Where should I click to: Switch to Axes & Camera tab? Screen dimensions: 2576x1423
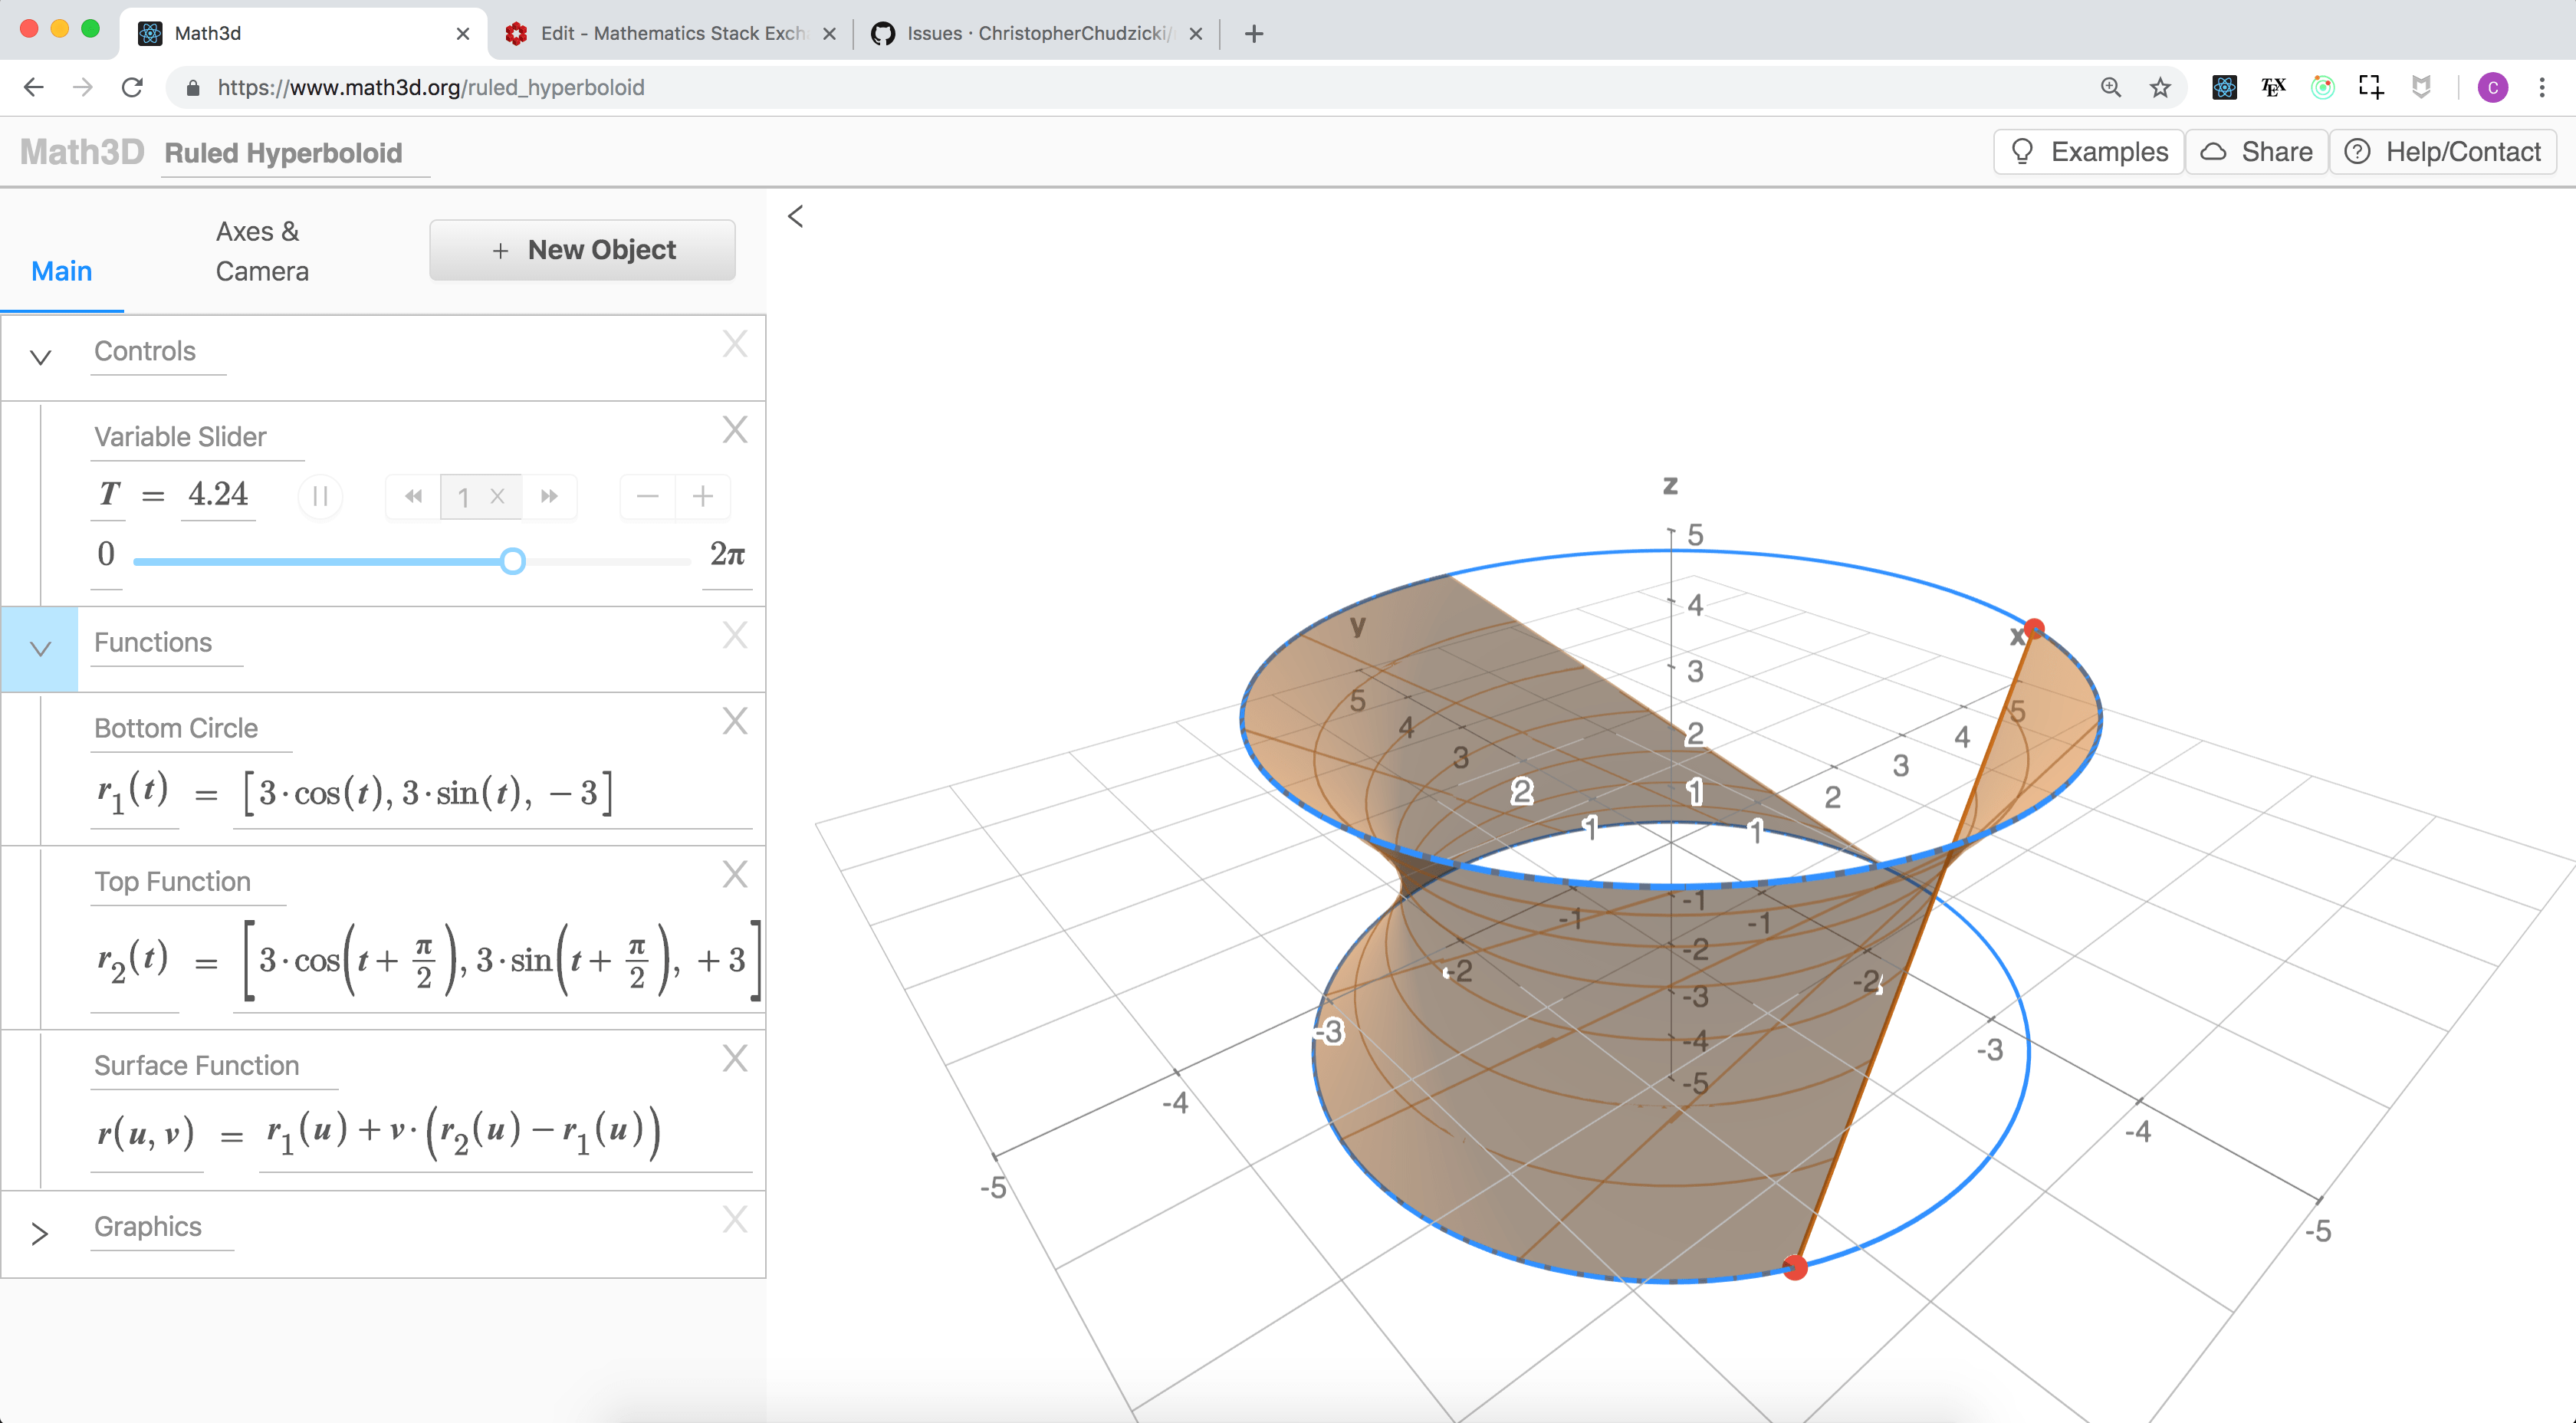pyautogui.click(x=262, y=251)
